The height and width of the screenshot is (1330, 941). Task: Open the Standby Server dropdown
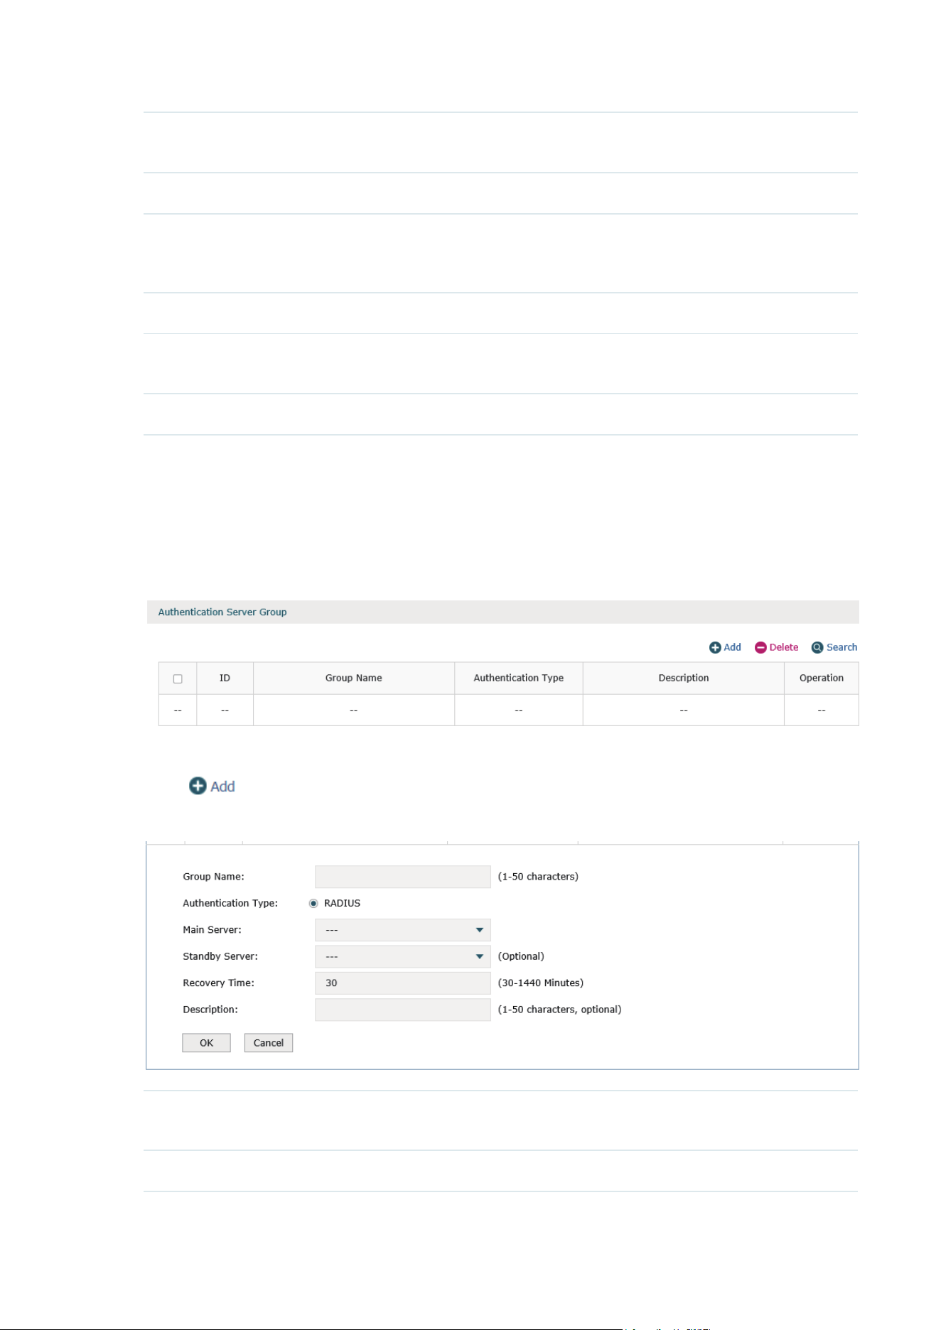(403, 956)
